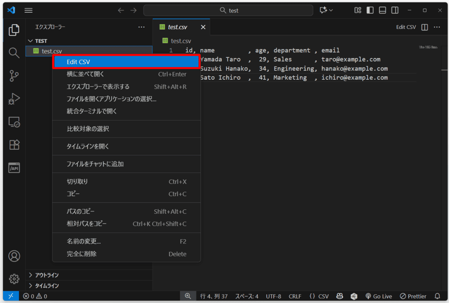
Task: Open Run and Debug view
Action: click(14, 99)
